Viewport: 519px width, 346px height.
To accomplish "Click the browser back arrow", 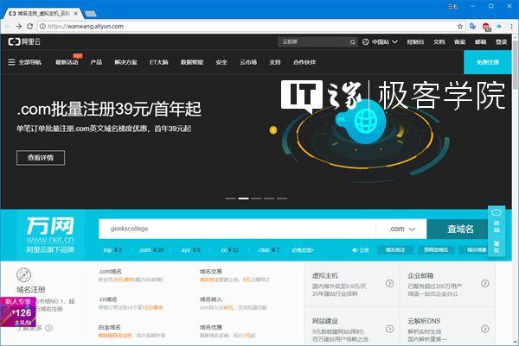I will 8,27.
